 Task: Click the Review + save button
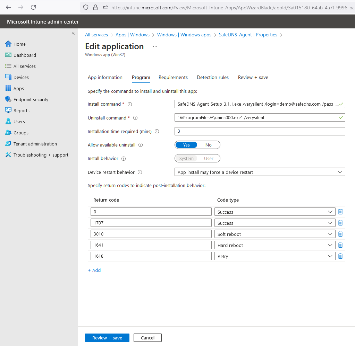point(107,338)
